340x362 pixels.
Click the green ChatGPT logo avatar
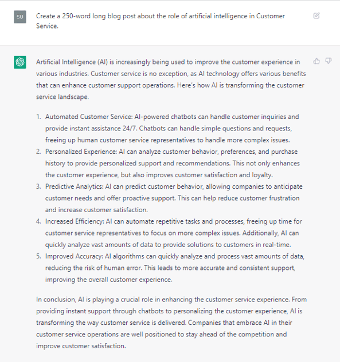(x=20, y=62)
